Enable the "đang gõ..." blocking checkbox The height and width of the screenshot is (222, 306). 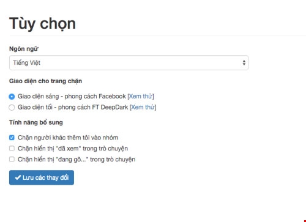click(12, 159)
